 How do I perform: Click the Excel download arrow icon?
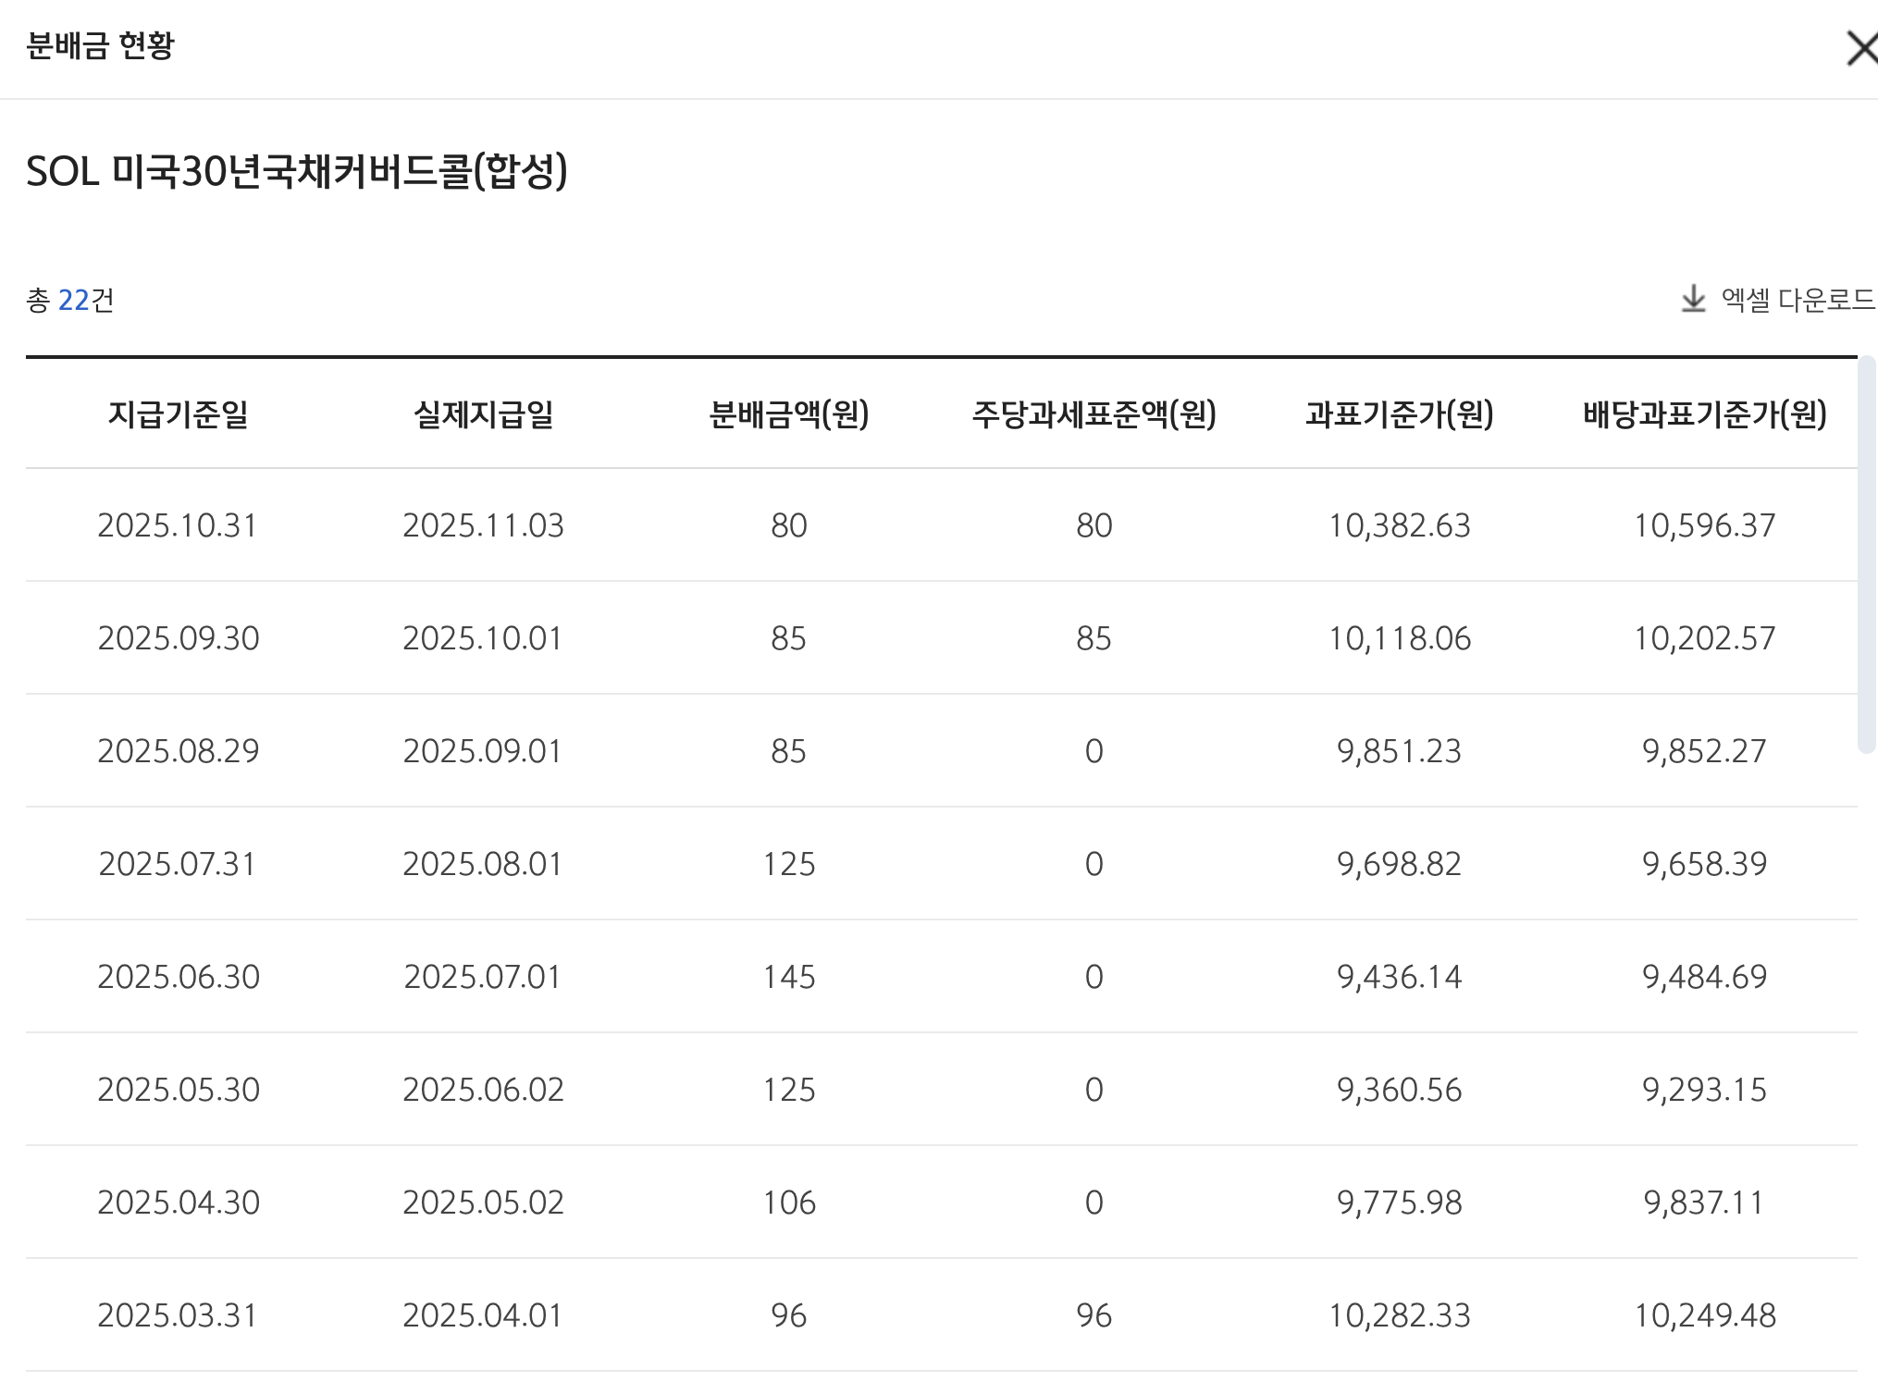[x=1693, y=299]
